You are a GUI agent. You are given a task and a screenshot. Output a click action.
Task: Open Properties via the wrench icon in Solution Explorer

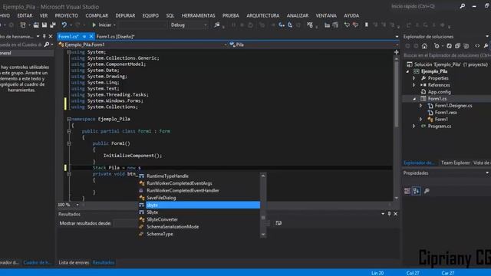[486, 46]
